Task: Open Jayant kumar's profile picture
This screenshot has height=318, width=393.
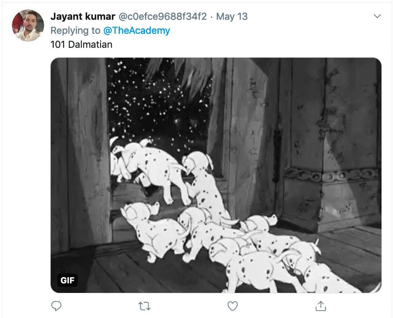Action: click(28, 26)
